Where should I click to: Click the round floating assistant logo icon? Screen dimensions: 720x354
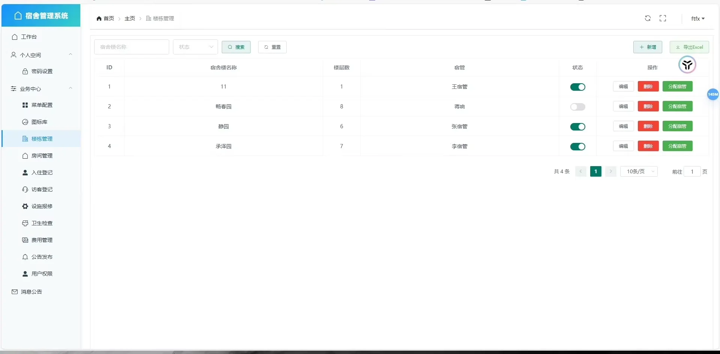[687, 65]
